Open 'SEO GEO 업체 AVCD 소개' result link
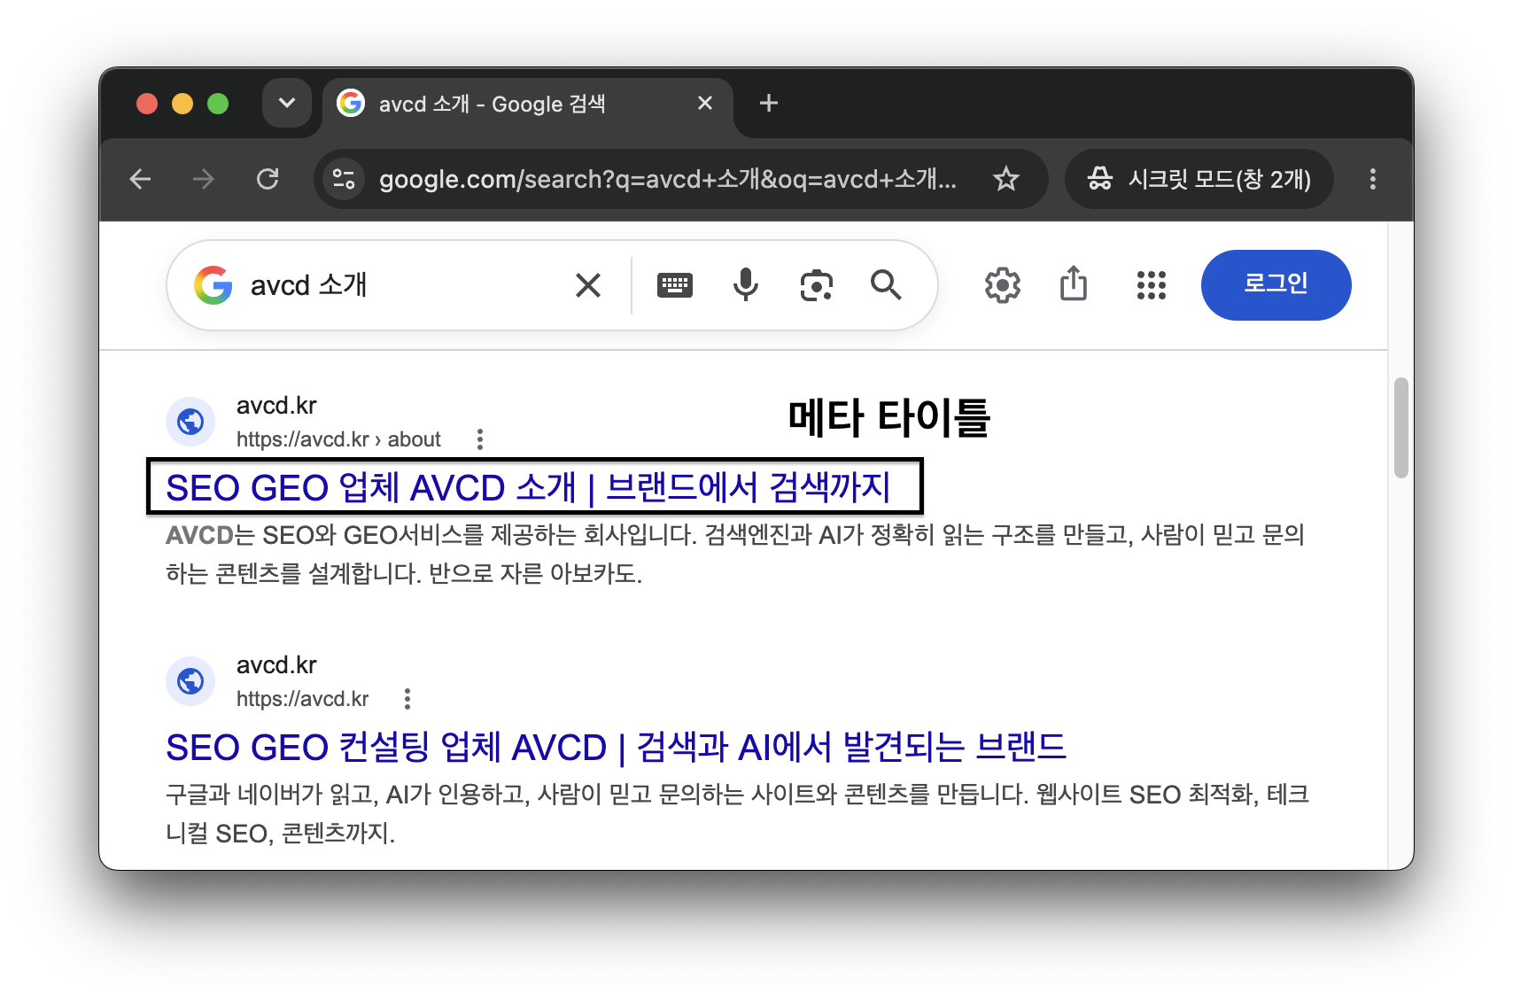Viewport: 1513px width, 1001px height. pos(528,487)
